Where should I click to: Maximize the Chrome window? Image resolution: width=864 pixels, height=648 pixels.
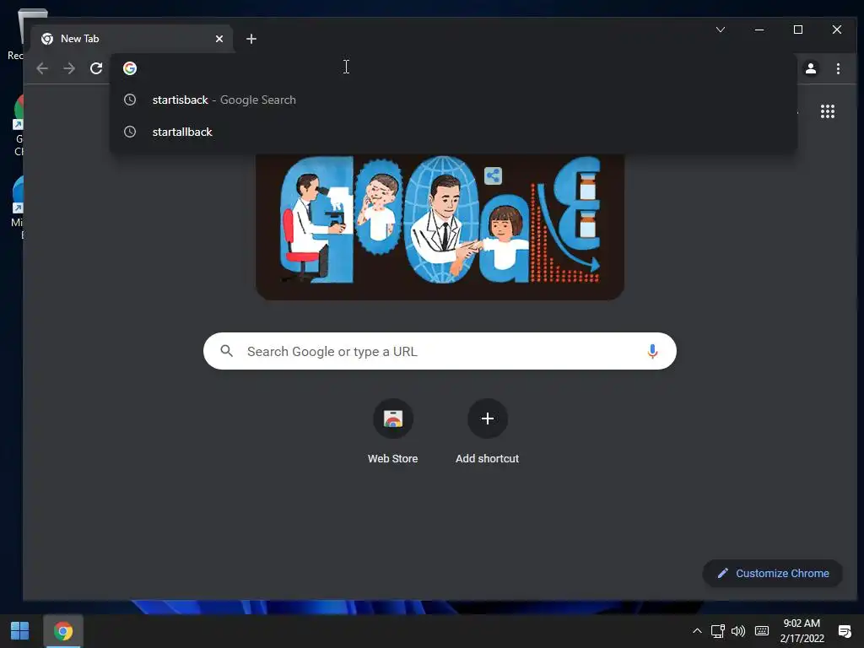798,30
